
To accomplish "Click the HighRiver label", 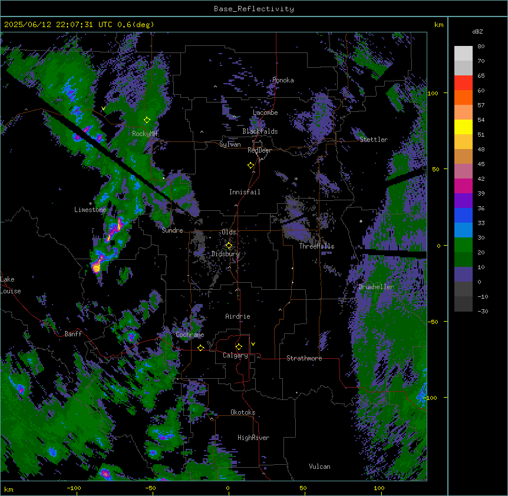I will point(253,438).
